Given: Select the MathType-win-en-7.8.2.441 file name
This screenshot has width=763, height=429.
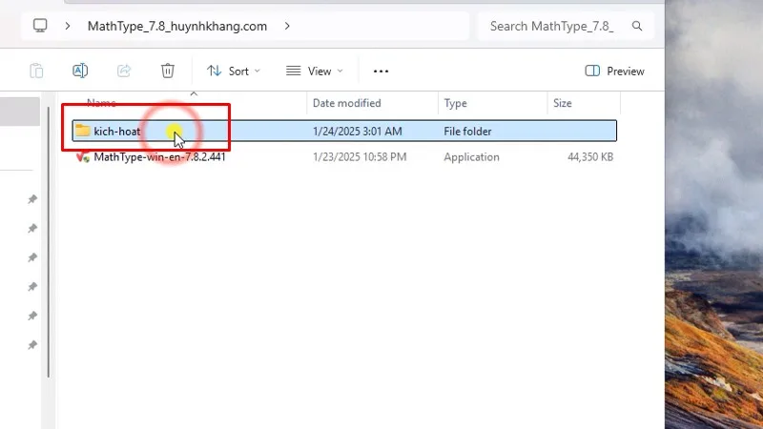Looking at the screenshot, I should point(159,157).
